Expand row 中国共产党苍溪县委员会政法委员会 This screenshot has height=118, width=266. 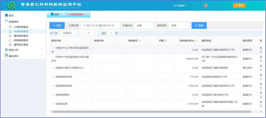[x=53, y=57]
